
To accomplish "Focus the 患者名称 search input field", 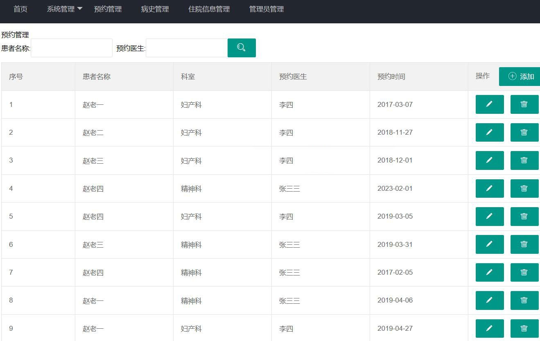I will pyautogui.click(x=72, y=48).
